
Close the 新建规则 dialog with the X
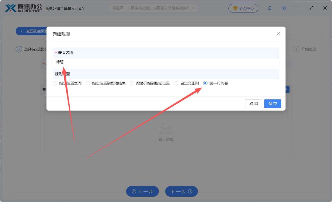278,34
